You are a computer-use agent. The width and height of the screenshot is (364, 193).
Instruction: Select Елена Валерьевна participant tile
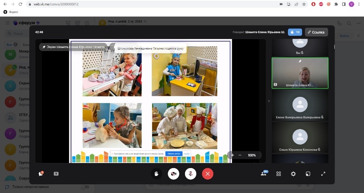[x=300, y=106]
